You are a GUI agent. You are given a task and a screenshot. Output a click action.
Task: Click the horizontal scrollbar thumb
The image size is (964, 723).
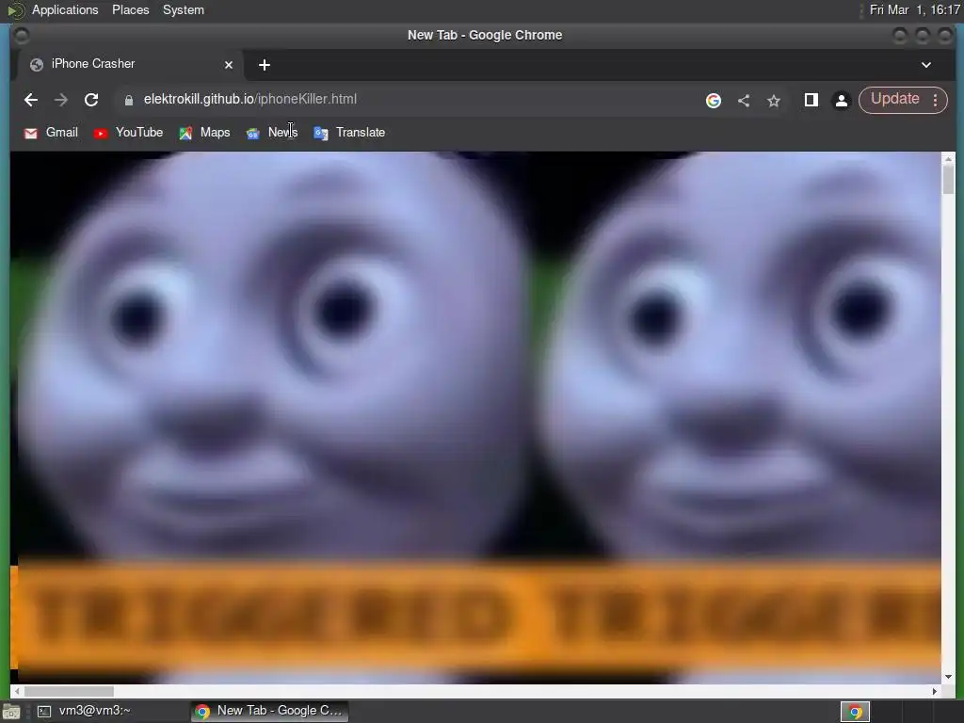click(x=69, y=692)
